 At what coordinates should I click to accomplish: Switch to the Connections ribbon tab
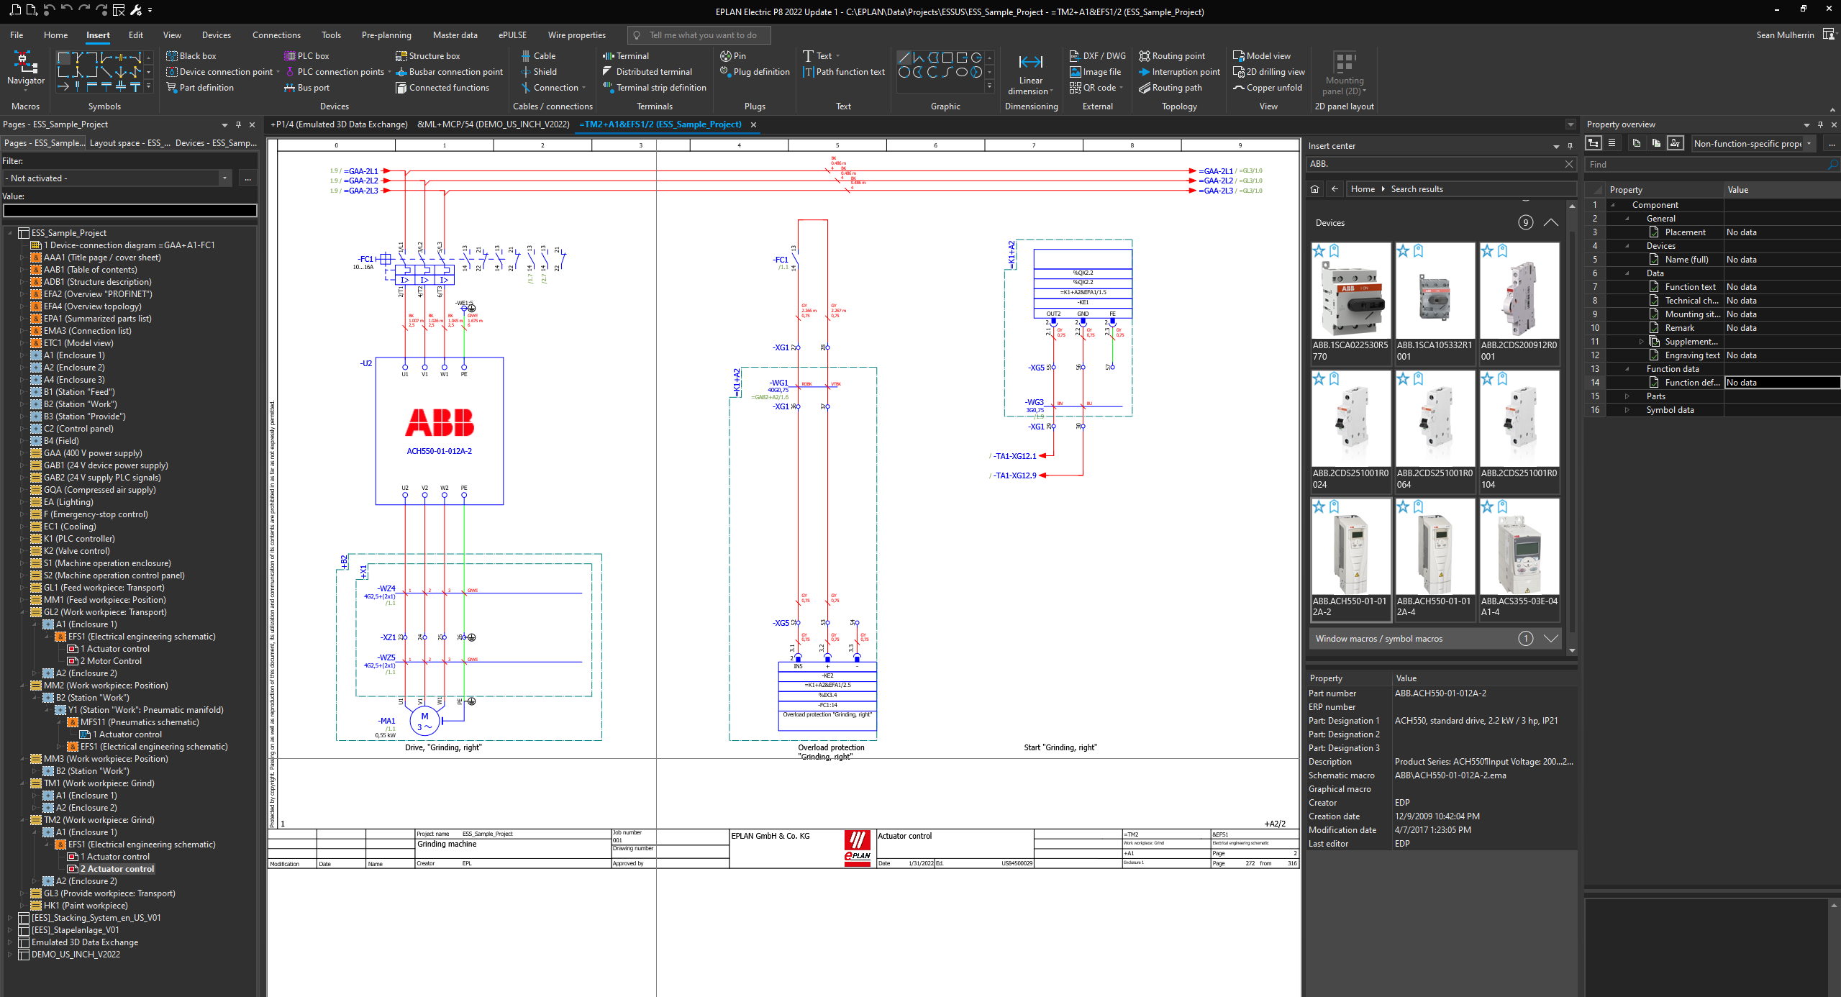276,35
